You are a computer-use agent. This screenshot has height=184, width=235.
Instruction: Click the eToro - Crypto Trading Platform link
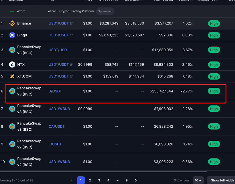[71, 11]
